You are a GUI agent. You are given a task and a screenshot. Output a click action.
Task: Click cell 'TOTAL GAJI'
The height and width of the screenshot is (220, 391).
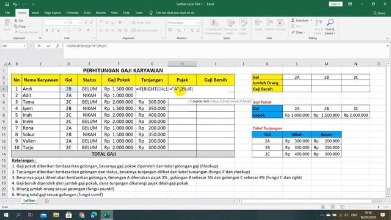tap(104, 154)
